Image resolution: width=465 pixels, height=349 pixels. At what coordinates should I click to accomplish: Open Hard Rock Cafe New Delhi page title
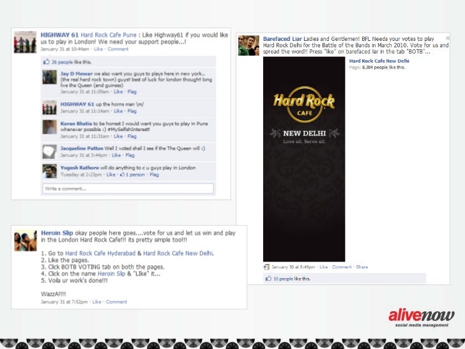pos(379,61)
